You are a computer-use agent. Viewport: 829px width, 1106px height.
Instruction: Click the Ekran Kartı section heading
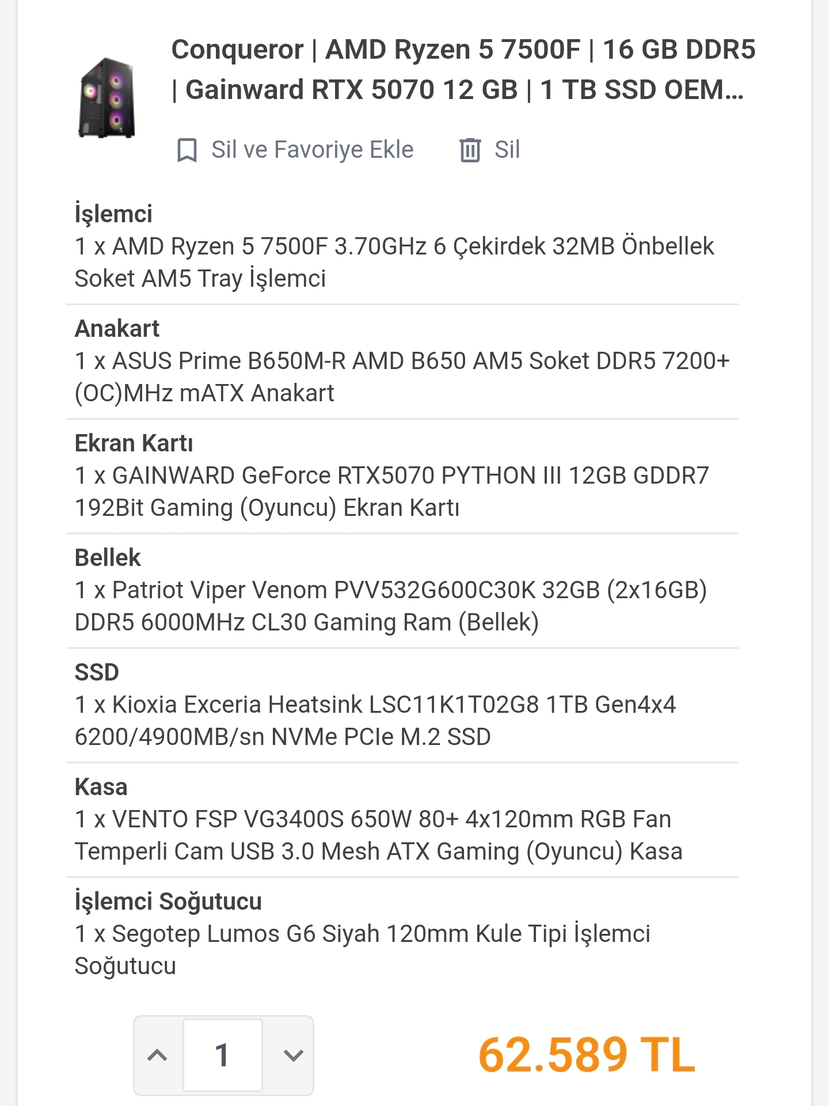coord(134,443)
